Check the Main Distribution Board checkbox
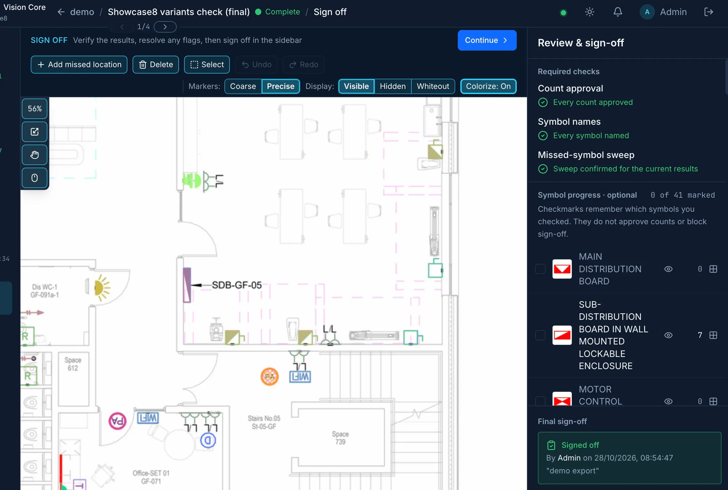Viewport: 728px width, 490px height. pos(540,269)
